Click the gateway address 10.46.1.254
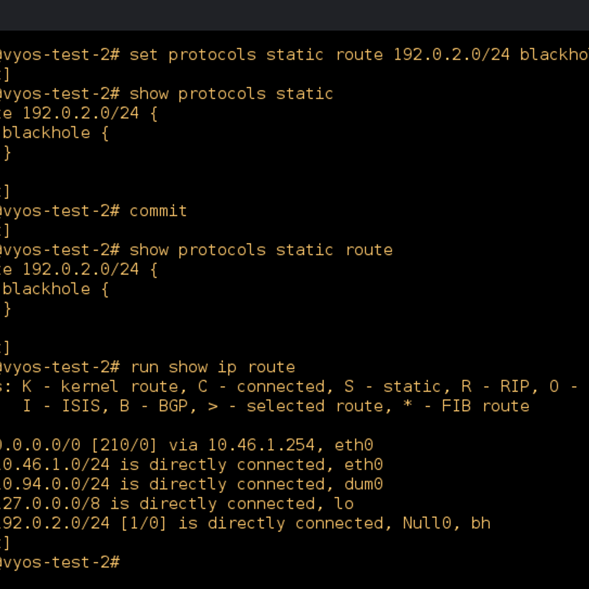This screenshot has height=589, width=589. click(261, 445)
